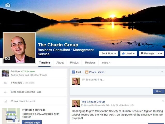Expand the post options chevron

163,101
